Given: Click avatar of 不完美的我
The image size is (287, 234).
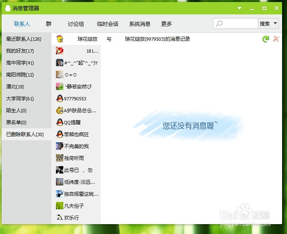Looking at the screenshot, I should [x=60, y=146].
